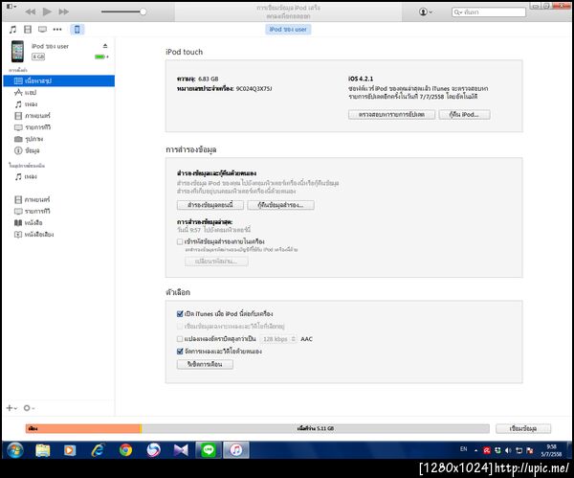This screenshot has height=478, width=574.
Task: Click the fast-forward playback button
Action: 64,11
